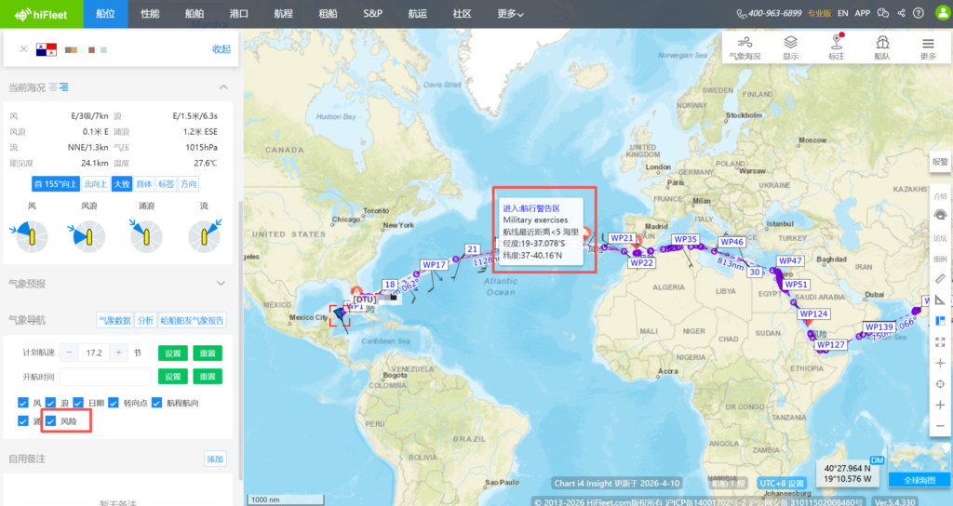Uncheck the 风险 risk checkbox
953x506 pixels.
coord(53,421)
